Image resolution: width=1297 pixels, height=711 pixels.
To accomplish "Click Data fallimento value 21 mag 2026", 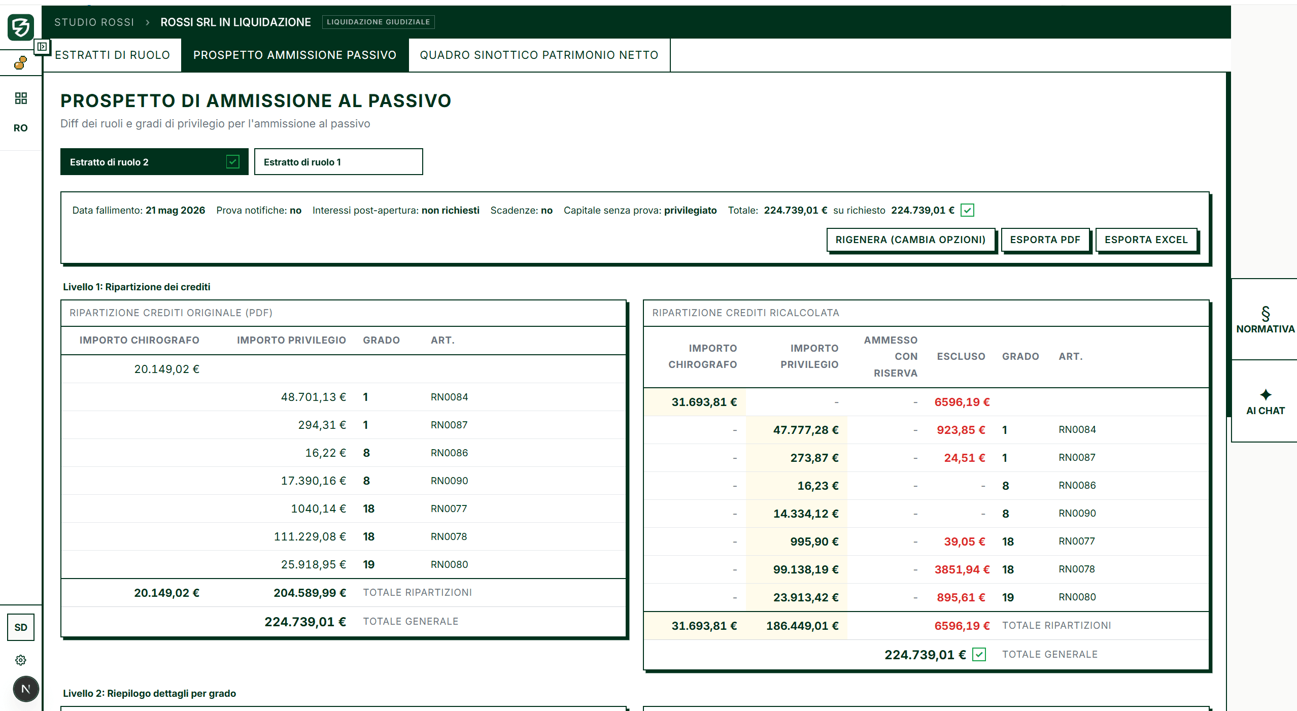I will 176,210.
